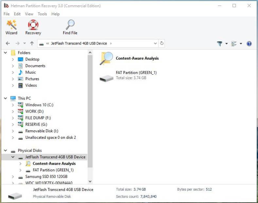Select the Pictures folder icon
The width and height of the screenshot is (258, 203).
[x=21, y=79]
